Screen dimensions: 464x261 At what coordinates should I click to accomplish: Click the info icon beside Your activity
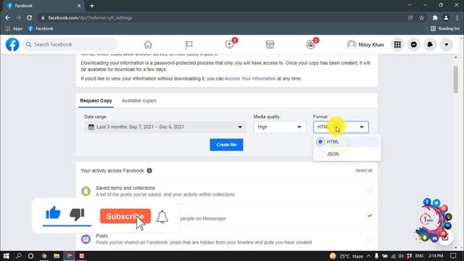[149, 171]
